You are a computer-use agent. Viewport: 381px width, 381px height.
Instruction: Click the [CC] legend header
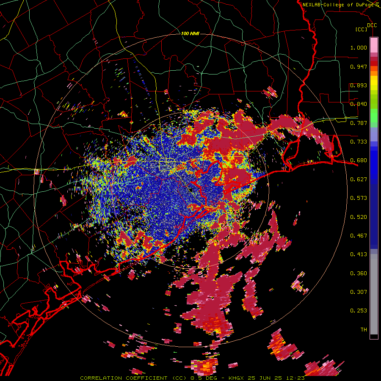coord(362,29)
